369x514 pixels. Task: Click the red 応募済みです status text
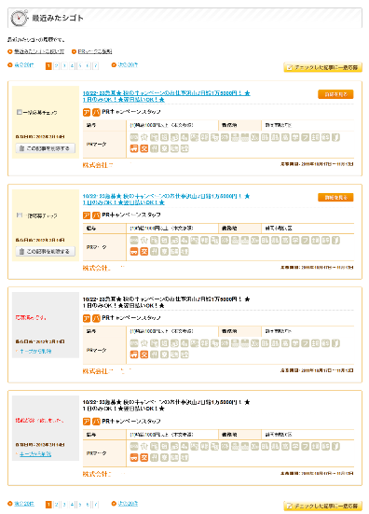[31, 317]
